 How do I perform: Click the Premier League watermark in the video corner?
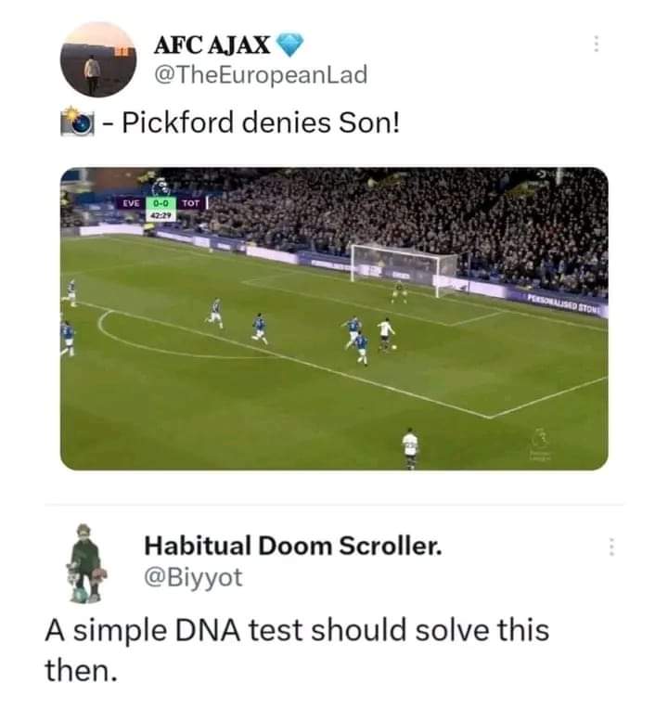point(540,444)
